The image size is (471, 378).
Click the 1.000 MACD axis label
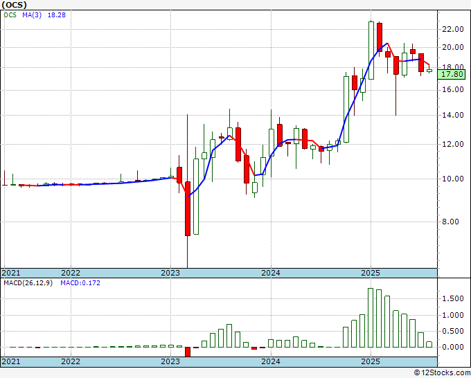(x=453, y=315)
